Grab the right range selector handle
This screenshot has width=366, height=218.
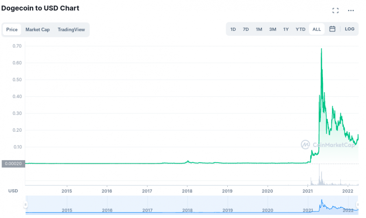point(358,205)
